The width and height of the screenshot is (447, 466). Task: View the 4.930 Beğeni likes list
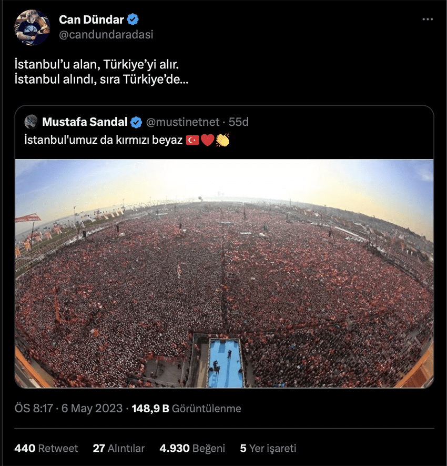coord(192,448)
